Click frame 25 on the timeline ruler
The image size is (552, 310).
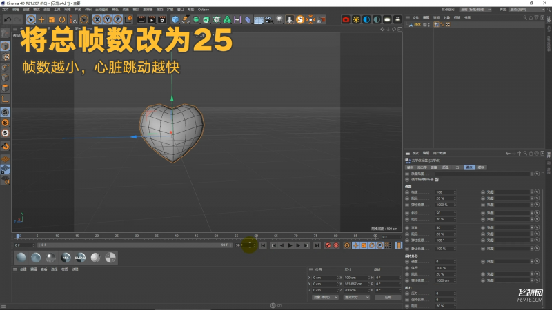coord(117,236)
